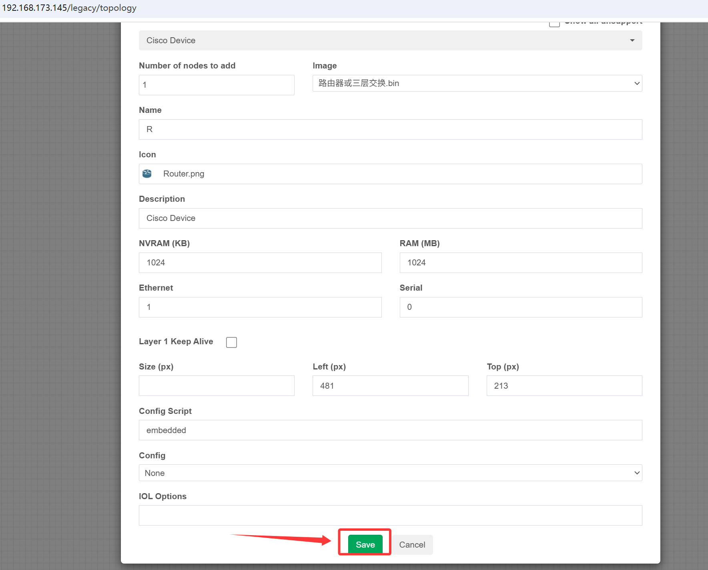Open the Cisco Device template dropdown
The image size is (708, 570).
(x=390, y=40)
